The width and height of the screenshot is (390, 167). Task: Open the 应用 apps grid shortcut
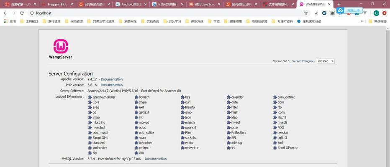pos(10,21)
